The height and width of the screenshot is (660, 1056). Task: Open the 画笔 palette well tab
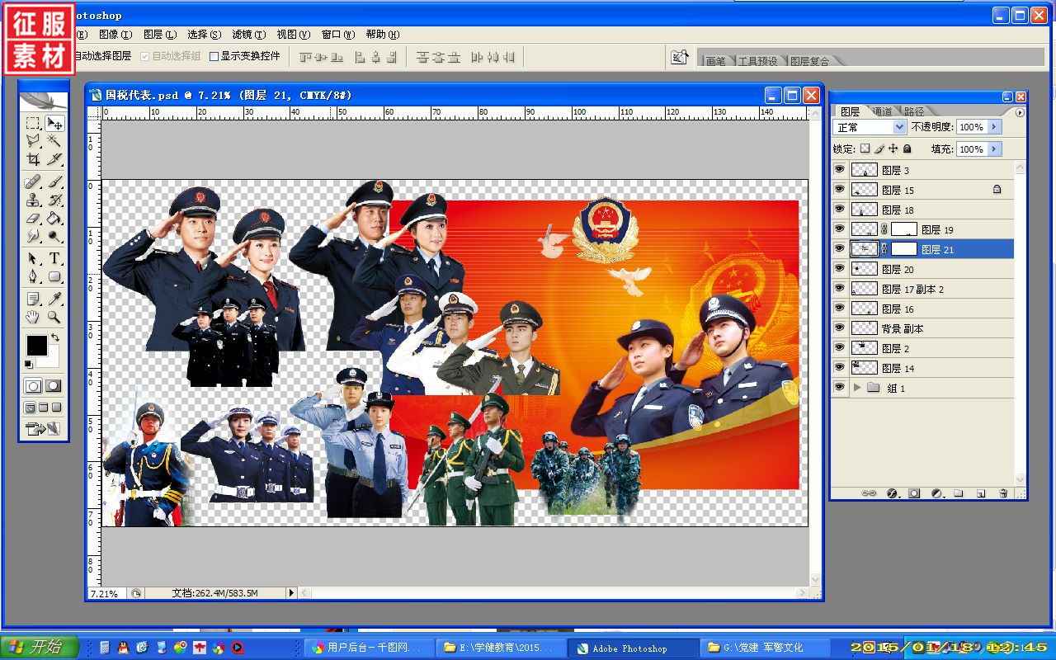pos(715,61)
